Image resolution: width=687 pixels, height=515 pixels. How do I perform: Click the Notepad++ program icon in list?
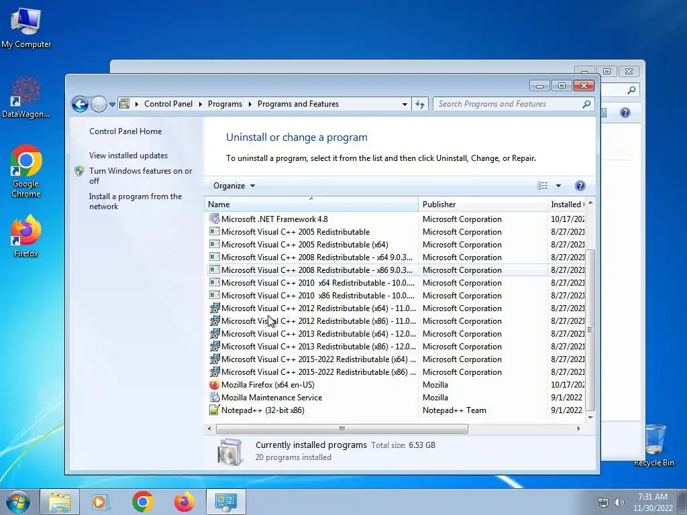point(214,410)
